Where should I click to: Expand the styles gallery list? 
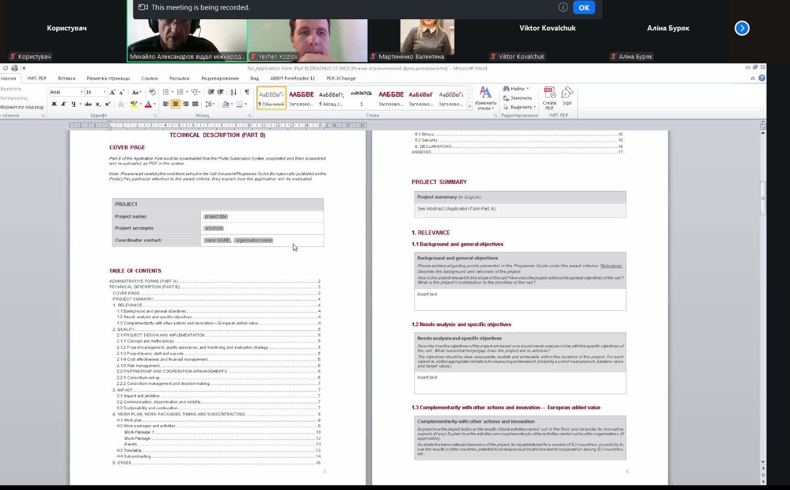(470, 107)
